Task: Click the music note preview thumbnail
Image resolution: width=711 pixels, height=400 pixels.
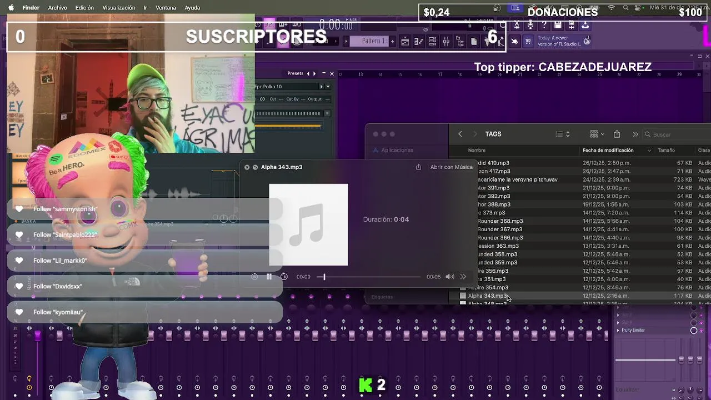Action: (x=309, y=225)
